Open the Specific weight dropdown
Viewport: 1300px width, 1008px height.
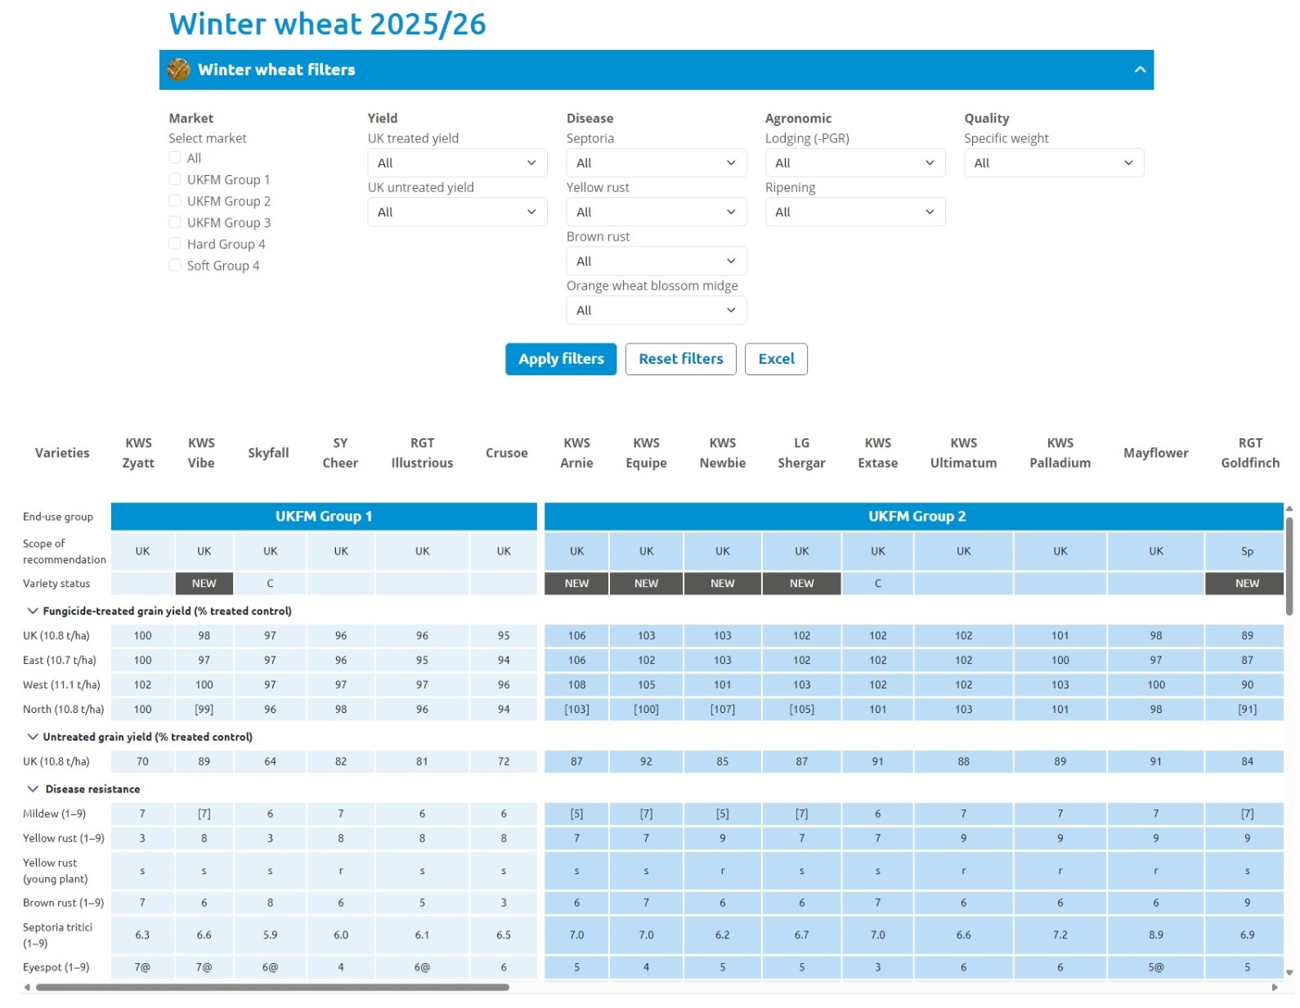[x=1054, y=163]
